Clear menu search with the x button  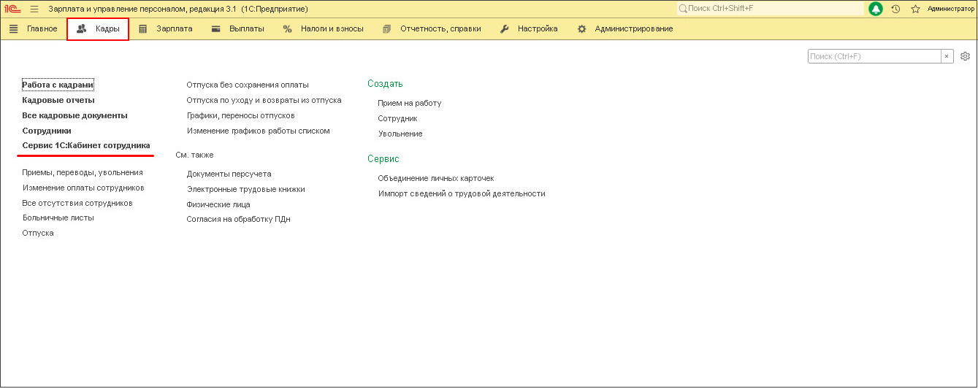(x=947, y=56)
